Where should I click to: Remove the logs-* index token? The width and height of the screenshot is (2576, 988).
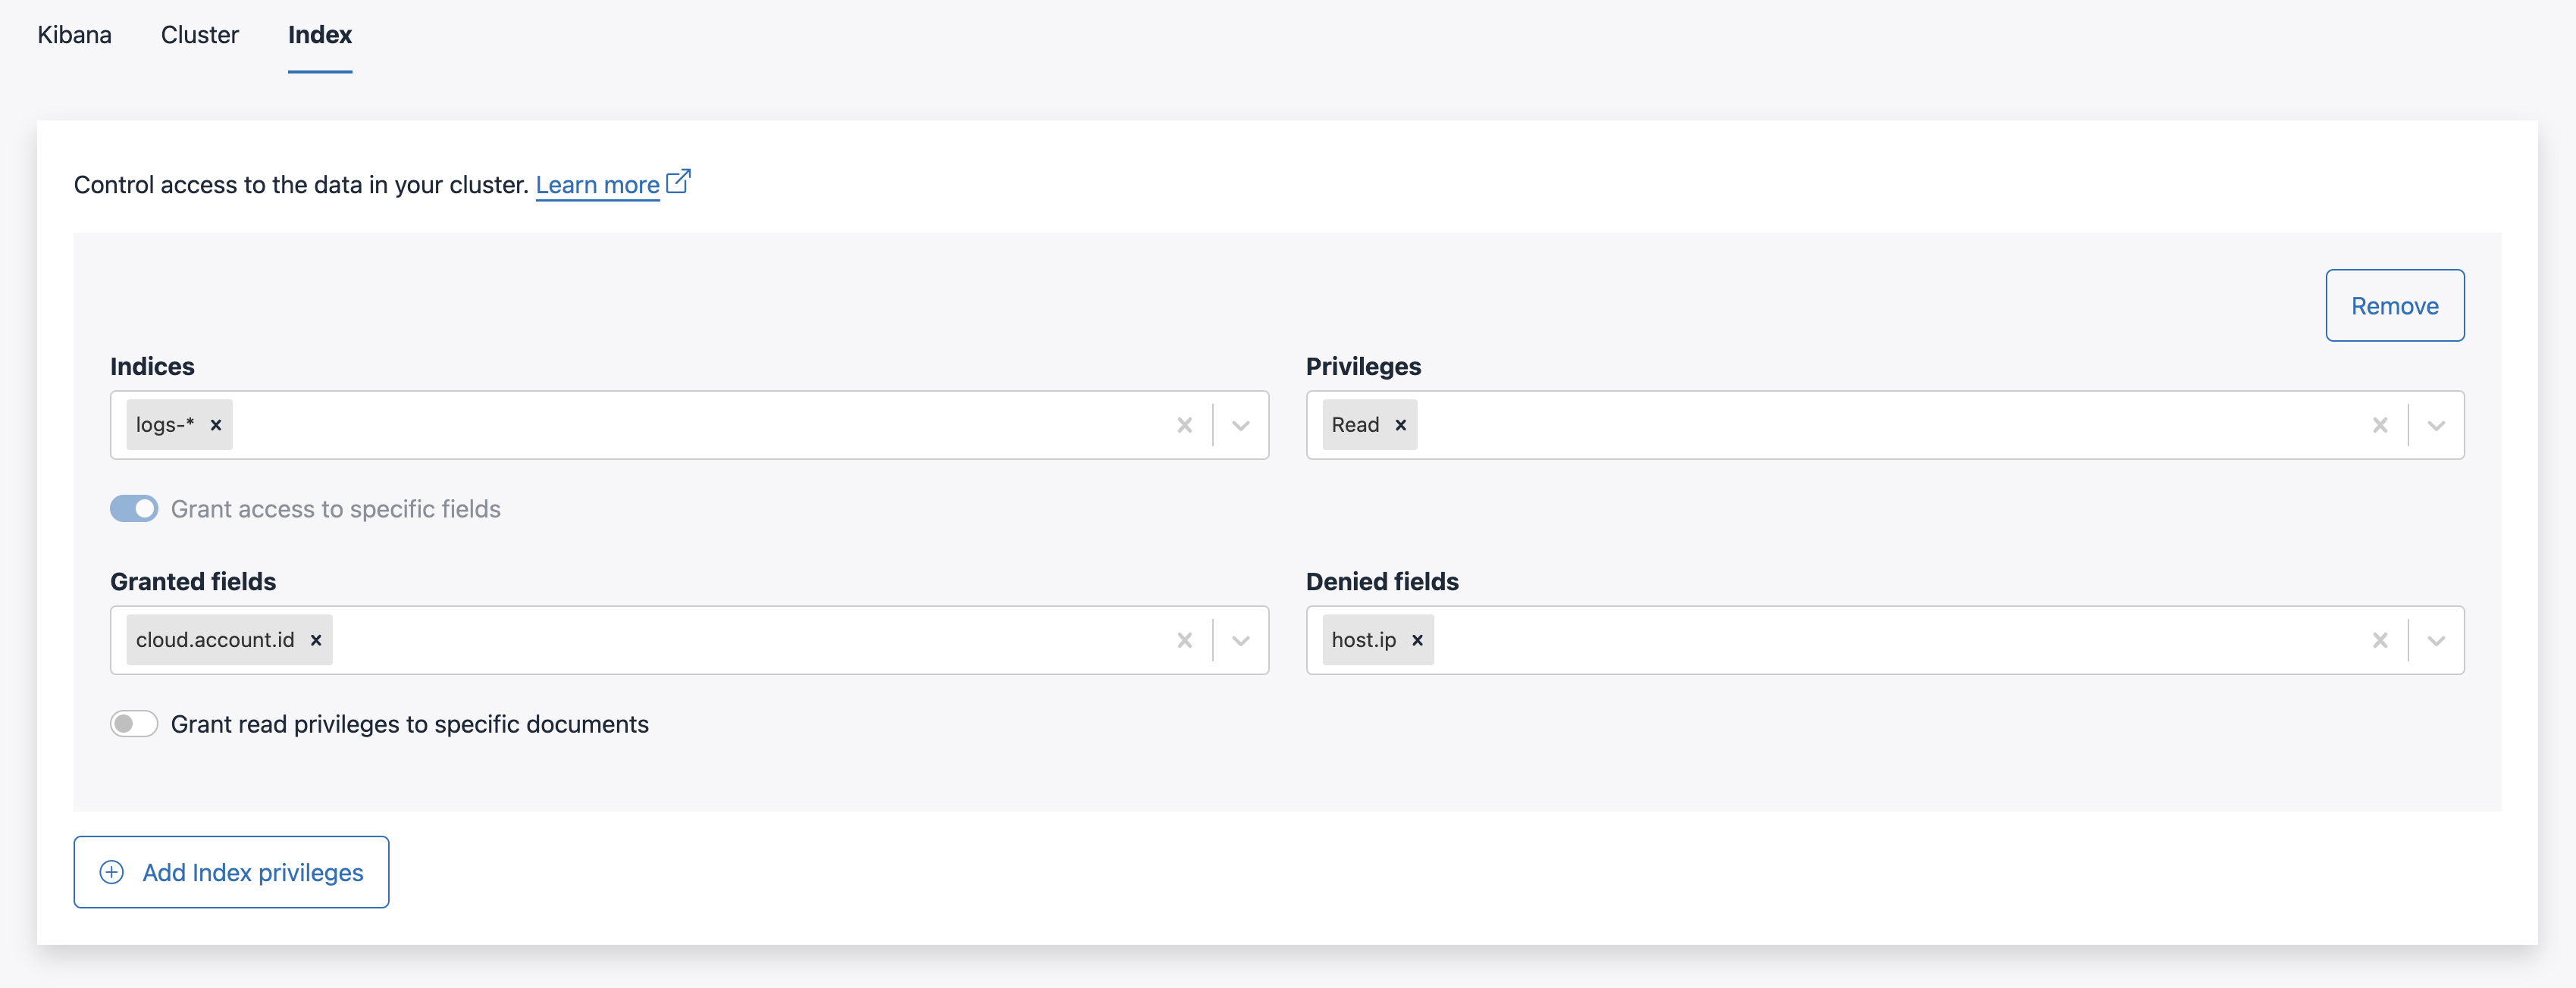(x=215, y=424)
